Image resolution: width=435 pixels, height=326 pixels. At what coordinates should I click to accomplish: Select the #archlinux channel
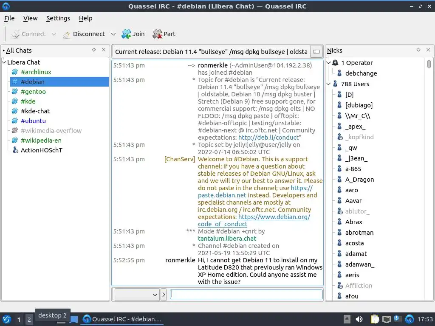(x=36, y=72)
